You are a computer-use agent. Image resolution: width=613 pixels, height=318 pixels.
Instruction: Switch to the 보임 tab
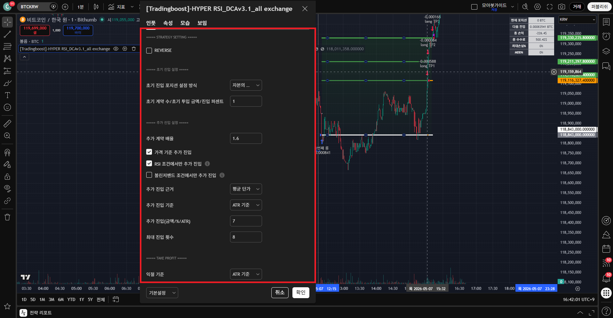coord(202,23)
